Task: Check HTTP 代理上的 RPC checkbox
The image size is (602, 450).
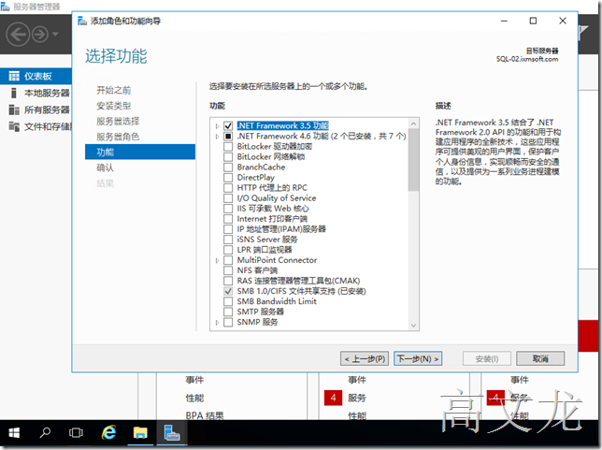Action: click(x=228, y=188)
